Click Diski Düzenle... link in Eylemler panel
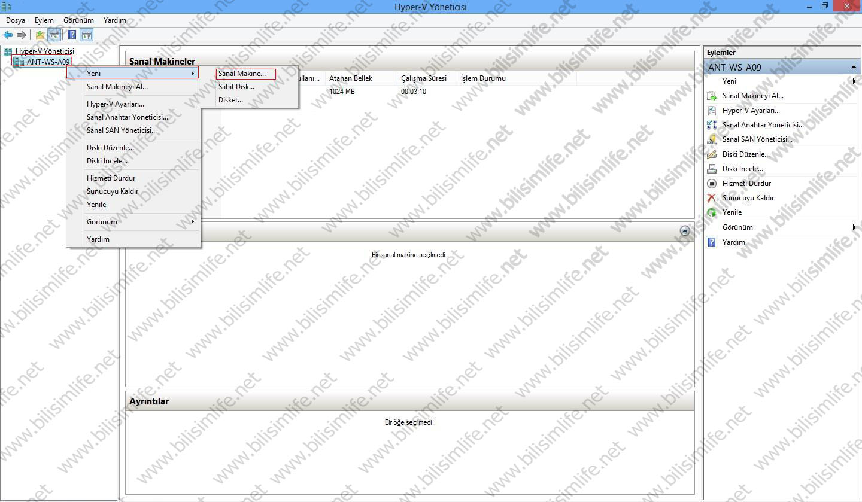 [746, 154]
